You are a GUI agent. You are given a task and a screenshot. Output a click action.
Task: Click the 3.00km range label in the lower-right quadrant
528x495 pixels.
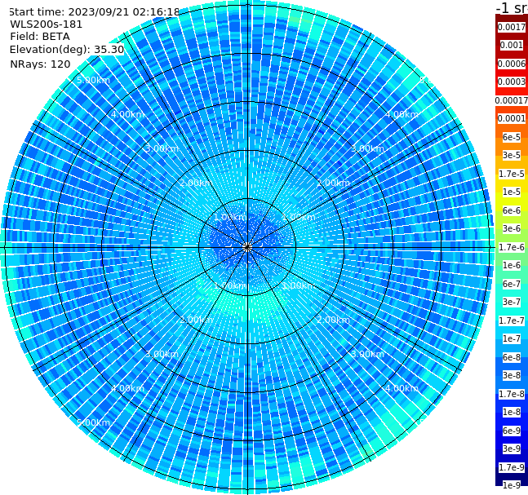tap(367, 354)
